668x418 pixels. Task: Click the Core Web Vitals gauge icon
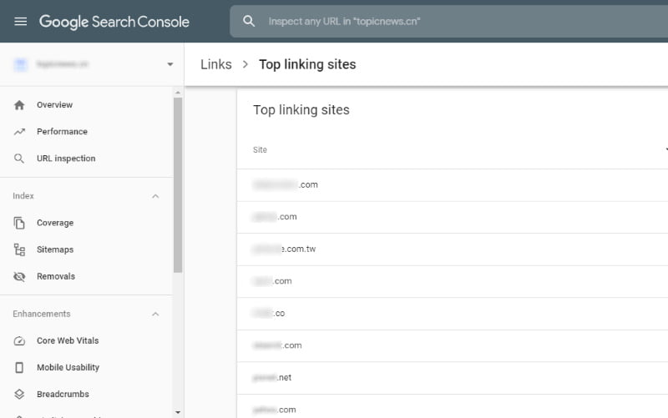pyautogui.click(x=19, y=341)
